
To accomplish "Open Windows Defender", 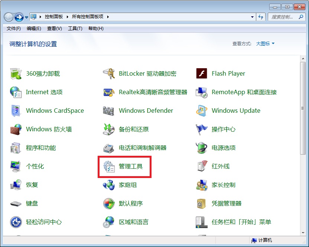I will point(146,111).
